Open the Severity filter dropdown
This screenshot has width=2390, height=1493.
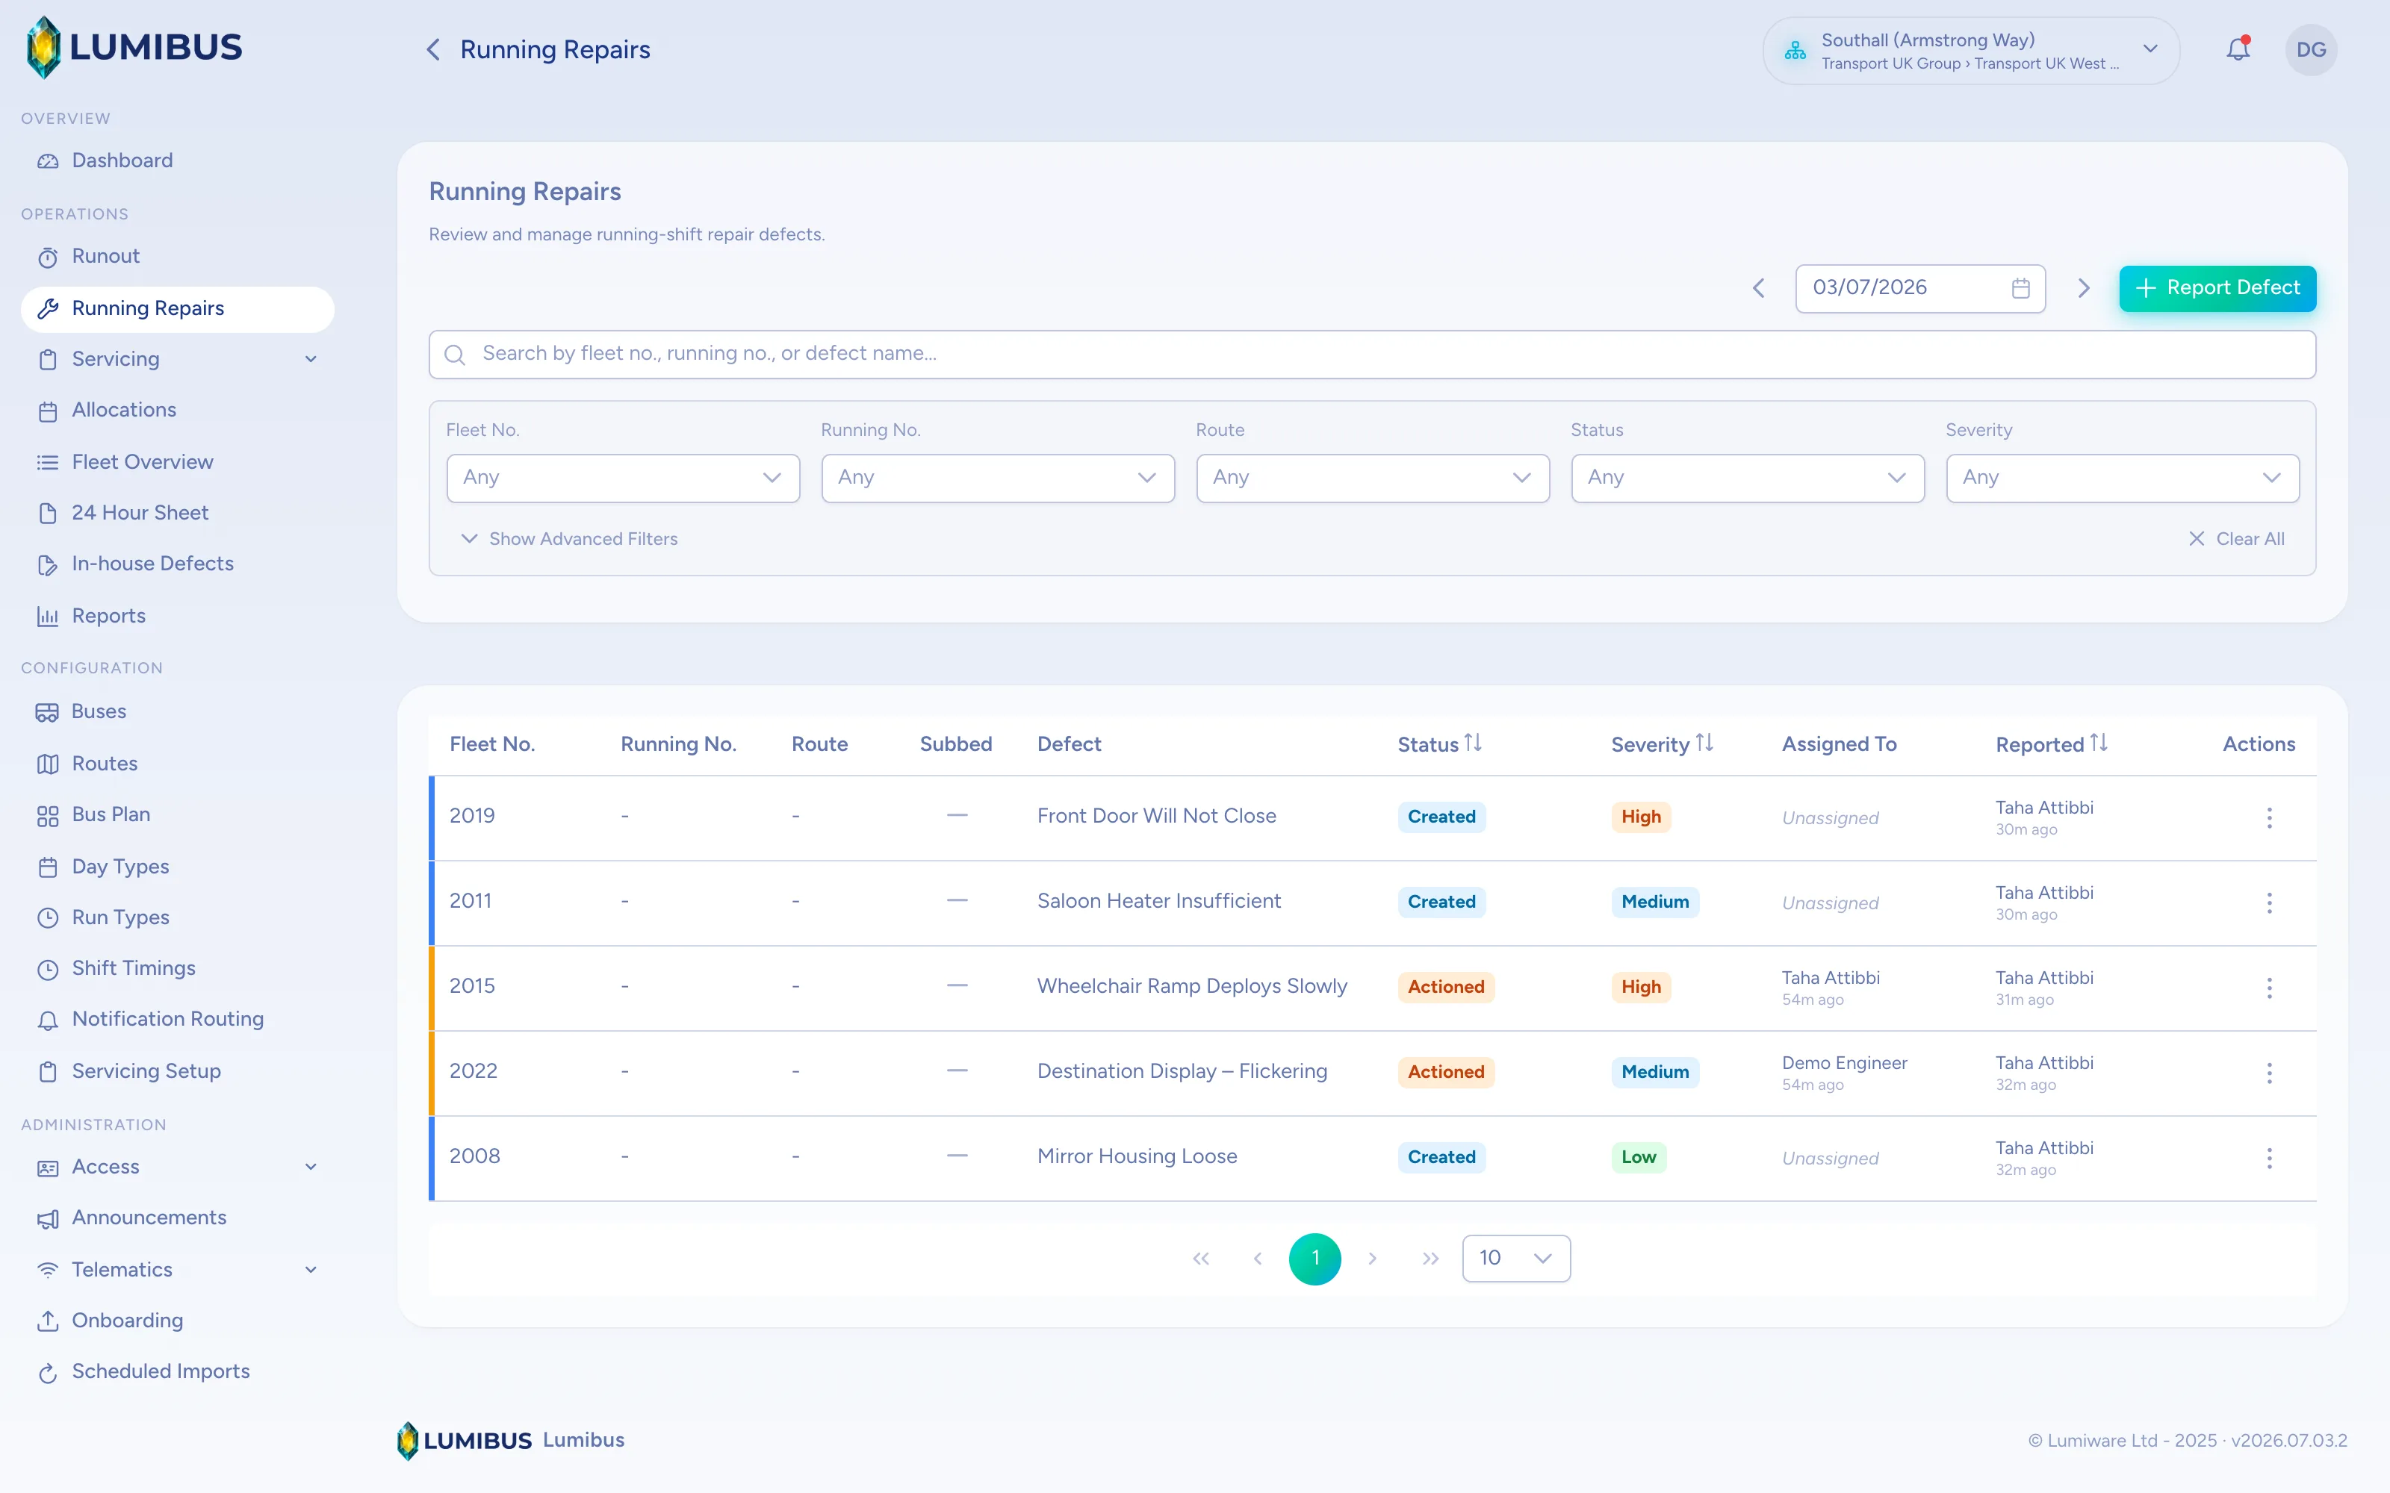pyautogui.click(x=2123, y=478)
